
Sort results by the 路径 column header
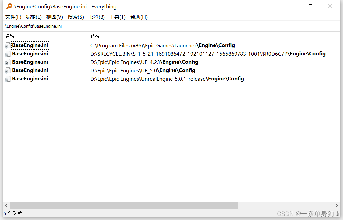click(214, 36)
